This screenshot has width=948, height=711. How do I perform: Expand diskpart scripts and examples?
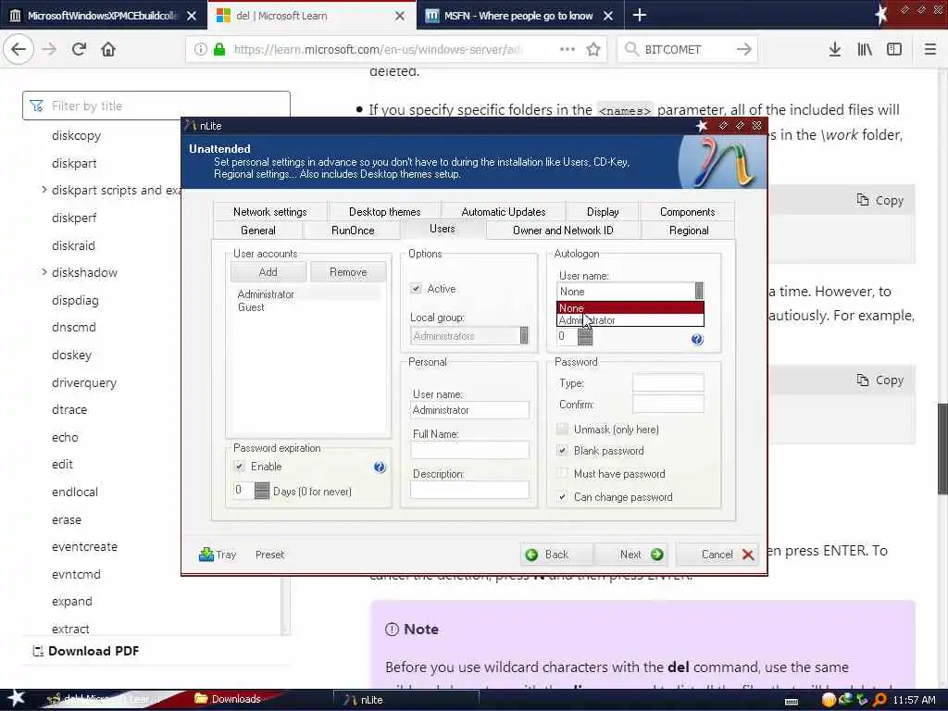(44, 190)
